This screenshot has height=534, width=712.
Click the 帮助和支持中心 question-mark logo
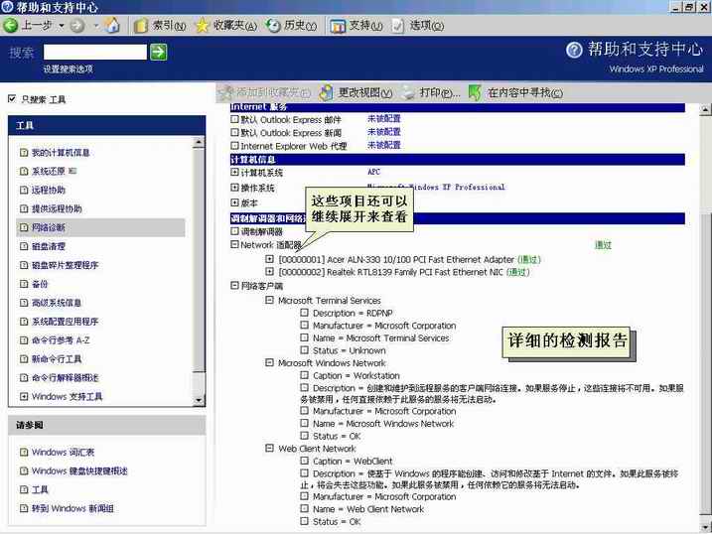574,50
